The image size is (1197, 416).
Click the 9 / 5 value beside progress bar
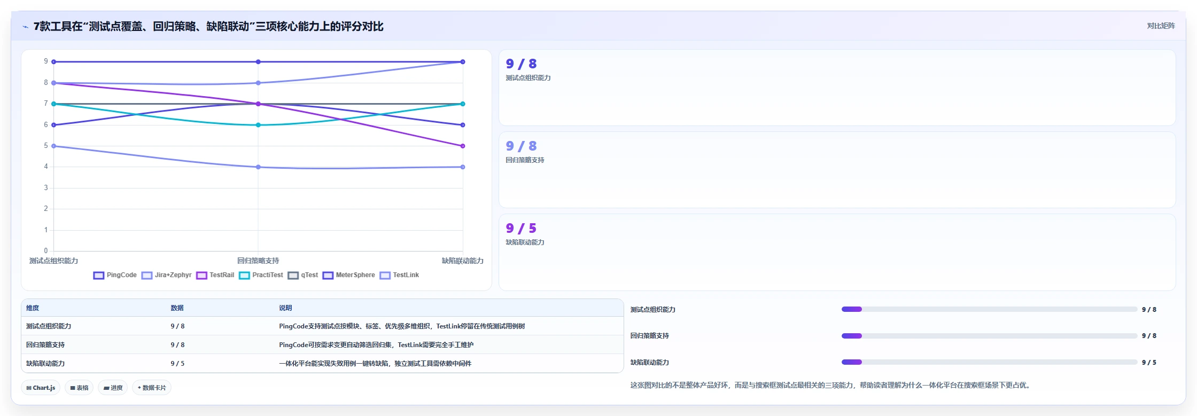pos(1149,363)
